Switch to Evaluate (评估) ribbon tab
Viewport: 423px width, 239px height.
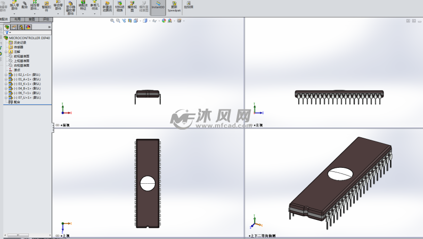[46, 20]
